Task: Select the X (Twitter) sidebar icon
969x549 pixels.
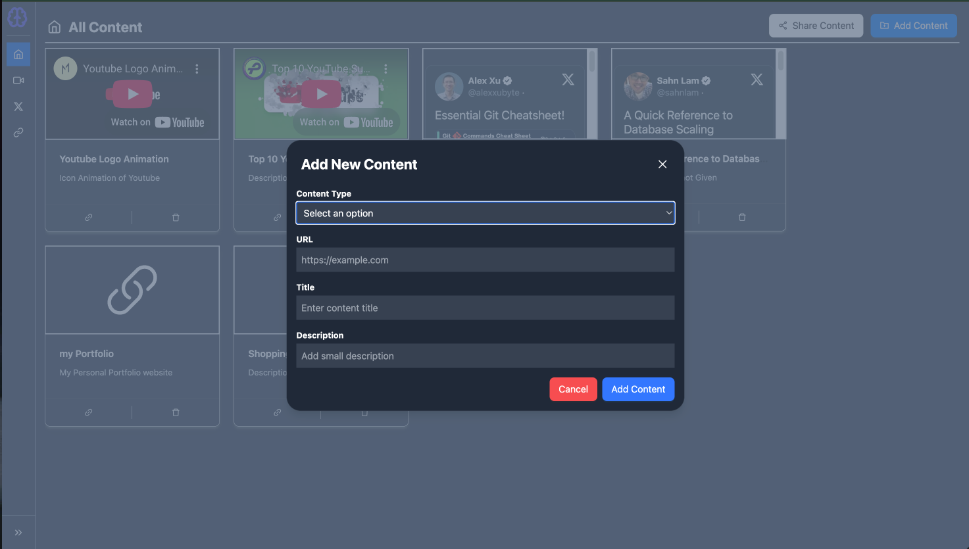Action: (x=18, y=107)
